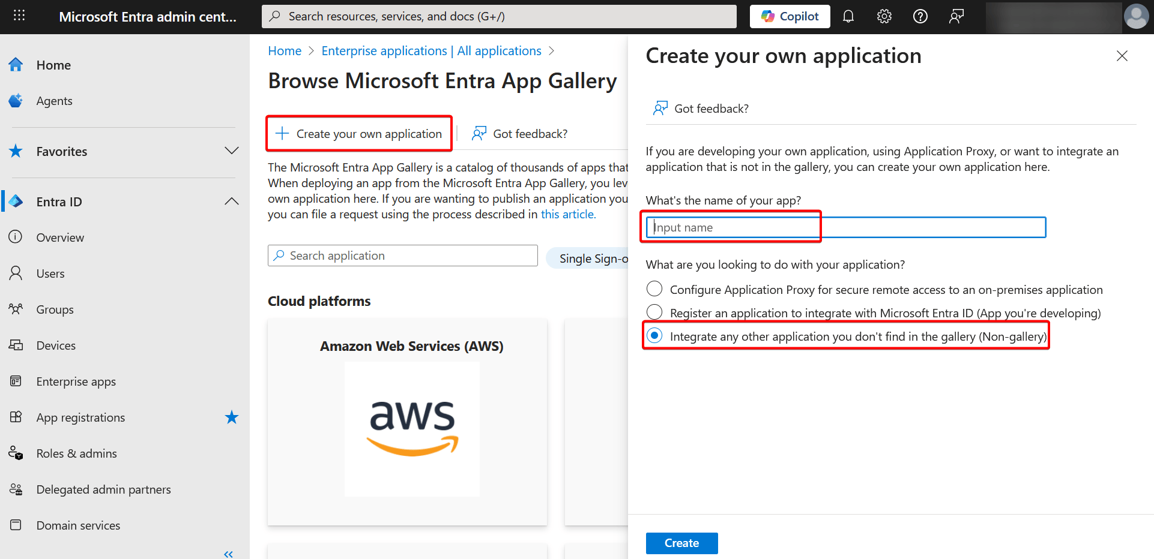Open App registrations in the sidebar
Screen dimensions: 1154x559
pyautogui.click(x=80, y=417)
